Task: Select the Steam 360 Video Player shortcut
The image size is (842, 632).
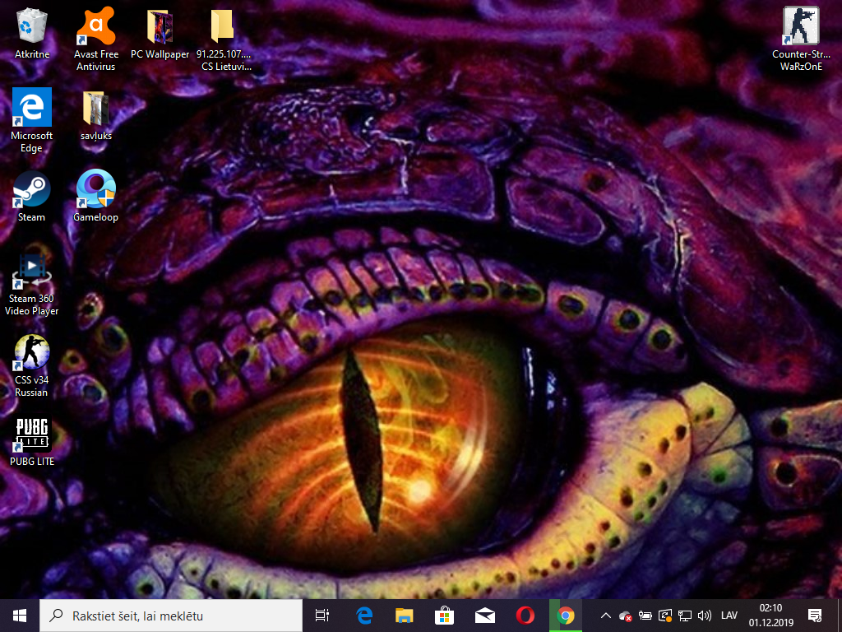Action: pos(32,285)
